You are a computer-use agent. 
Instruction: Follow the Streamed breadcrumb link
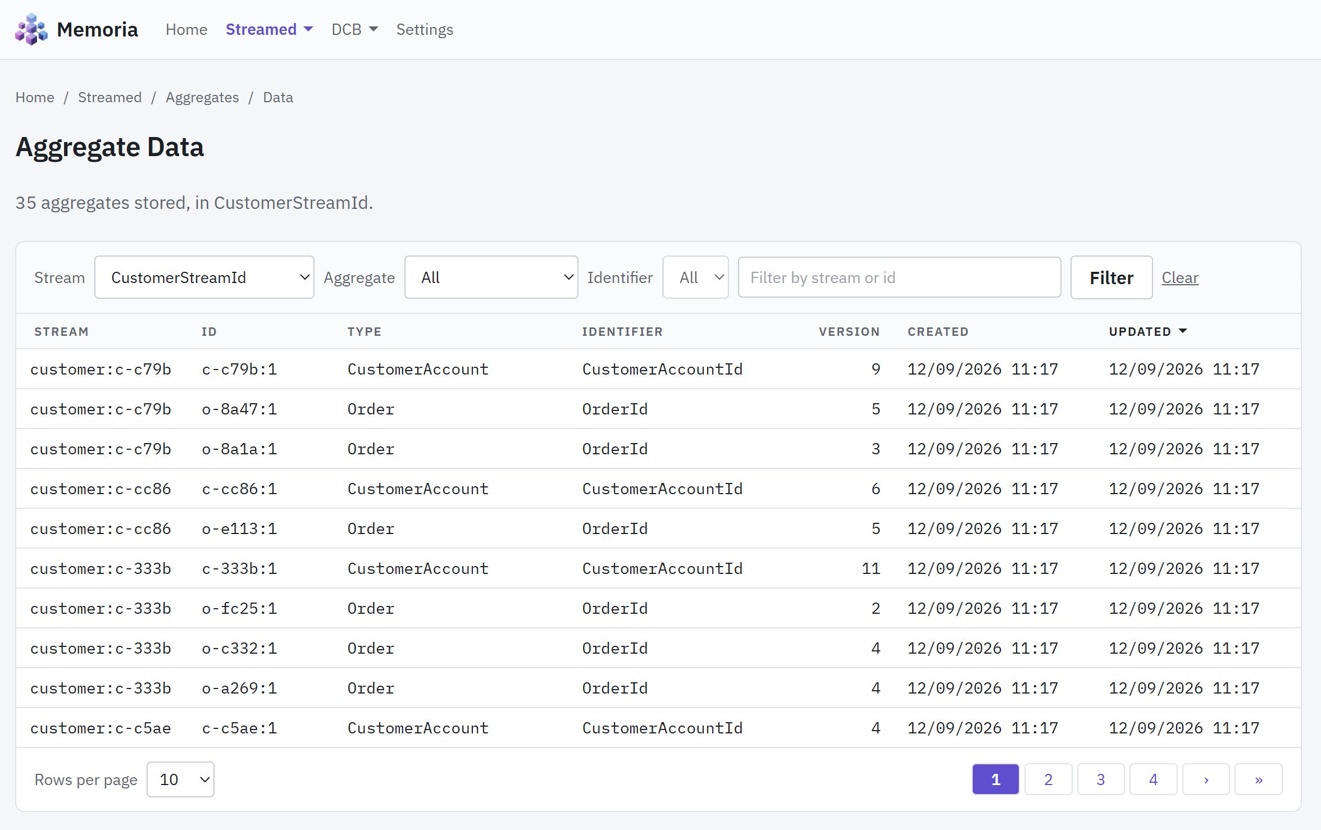[110, 97]
